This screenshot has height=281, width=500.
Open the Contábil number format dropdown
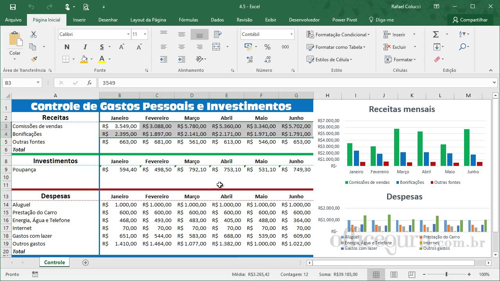click(x=291, y=34)
